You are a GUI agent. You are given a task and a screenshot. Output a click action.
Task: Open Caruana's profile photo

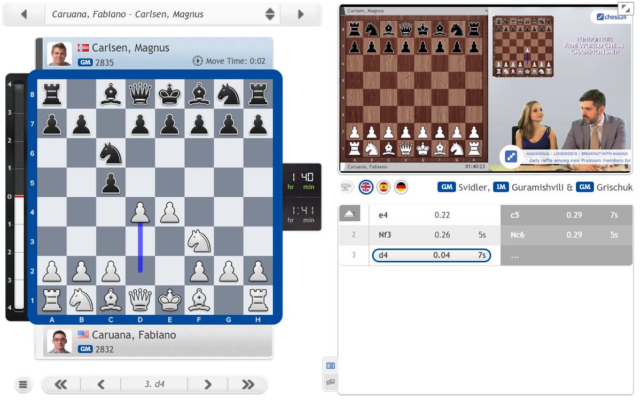point(59,341)
